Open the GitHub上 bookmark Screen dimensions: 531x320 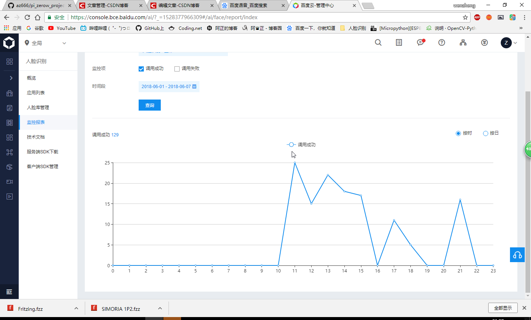(x=150, y=28)
